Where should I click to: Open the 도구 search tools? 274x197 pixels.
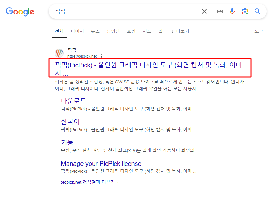(259, 31)
